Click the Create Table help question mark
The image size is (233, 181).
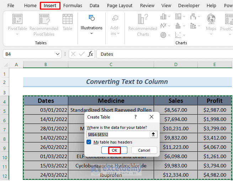coord(136,117)
